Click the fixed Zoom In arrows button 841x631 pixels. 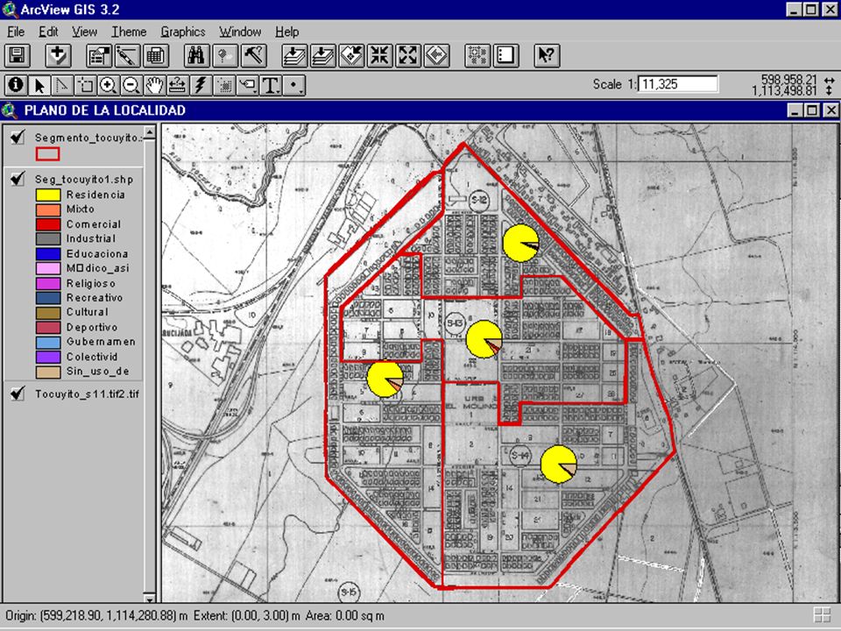(380, 56)
